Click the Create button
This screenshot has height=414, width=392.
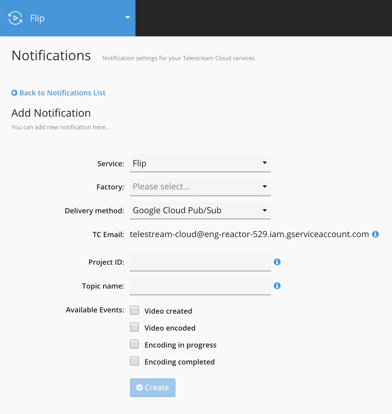153,388
